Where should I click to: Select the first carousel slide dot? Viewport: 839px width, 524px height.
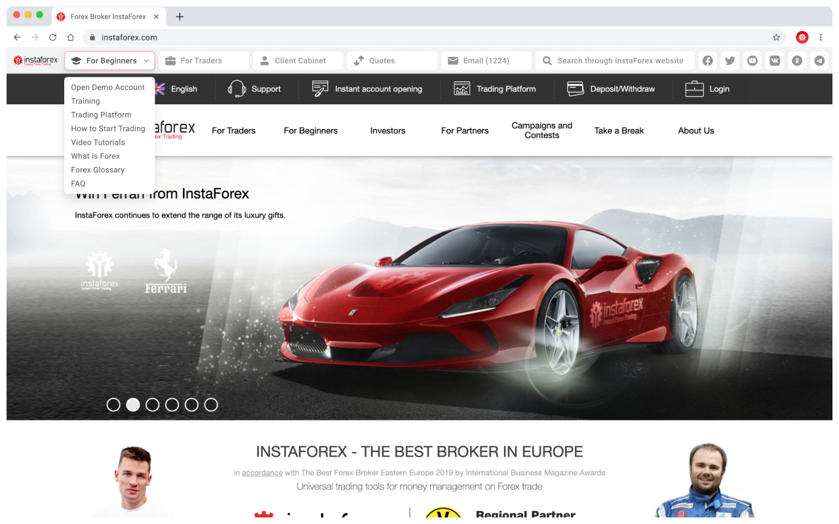coord(113,405)
